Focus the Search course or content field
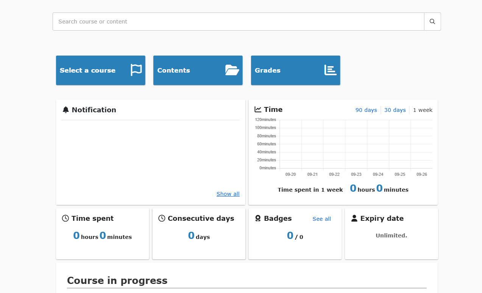This screenshot has height=293, width=482. [x=238, y=22]
